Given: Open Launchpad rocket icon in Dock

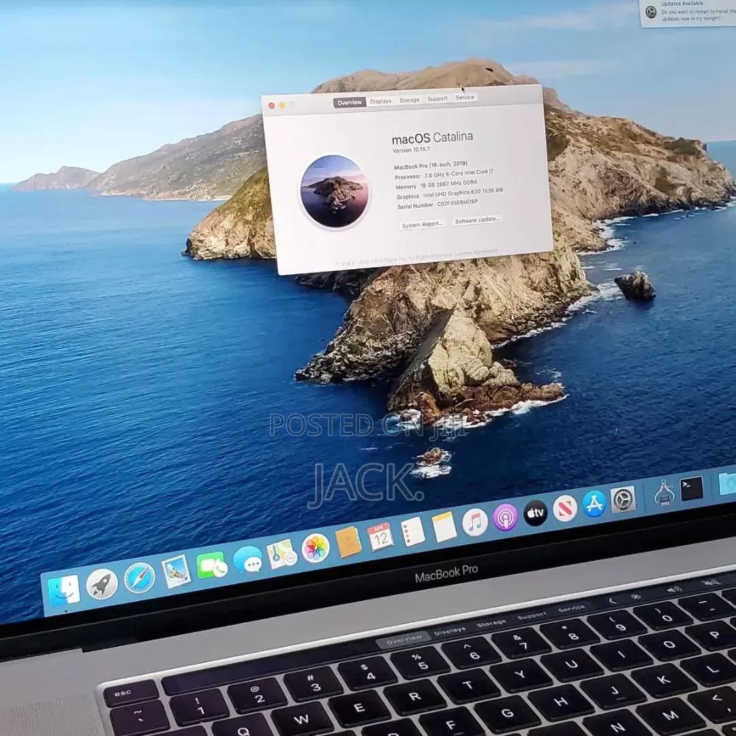Looking at the screenshot, I should 102,583.
